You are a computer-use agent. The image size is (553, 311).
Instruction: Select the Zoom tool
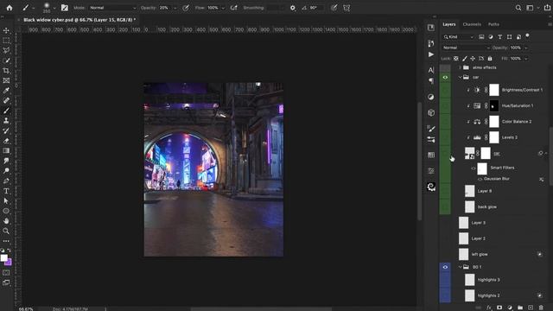6,231
